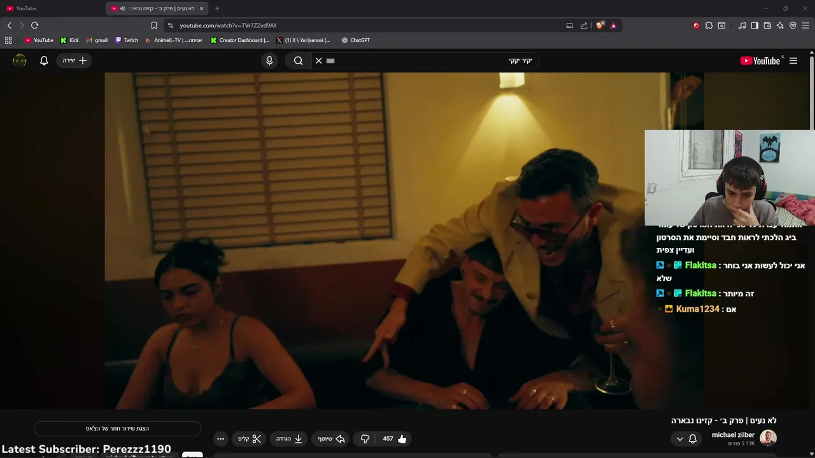The width and height of the screenshot is (815, 458).
Task: Bookmark this page with the bookmark icon
Action: pyautogui.click(x=154, y=25)
